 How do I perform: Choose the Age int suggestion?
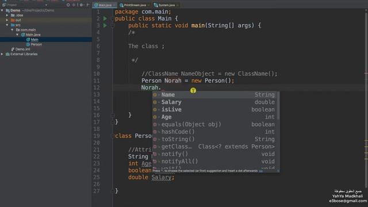point(214,117)
